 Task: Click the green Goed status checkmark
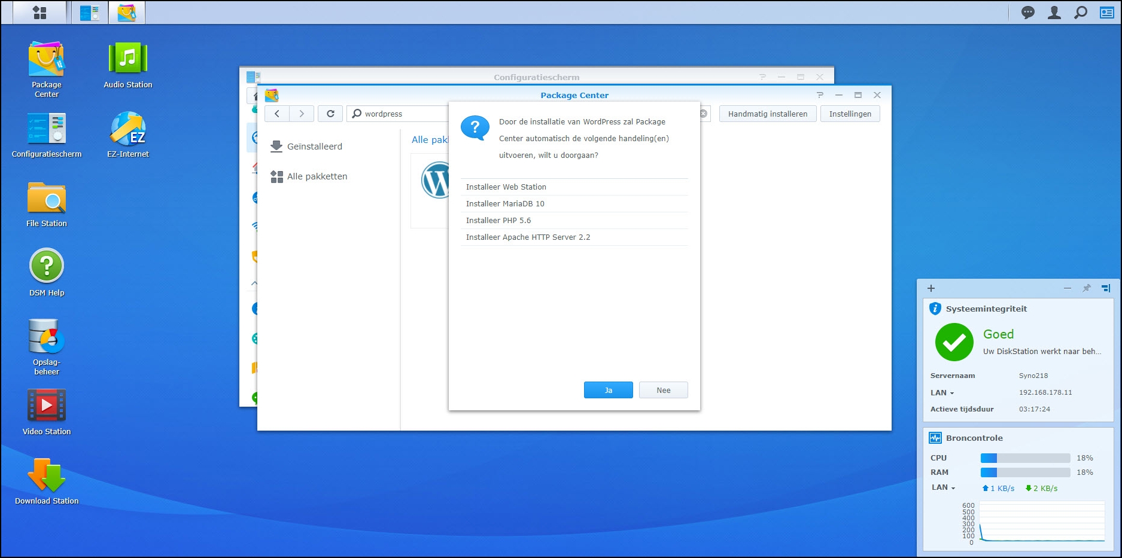coord(954,342)
